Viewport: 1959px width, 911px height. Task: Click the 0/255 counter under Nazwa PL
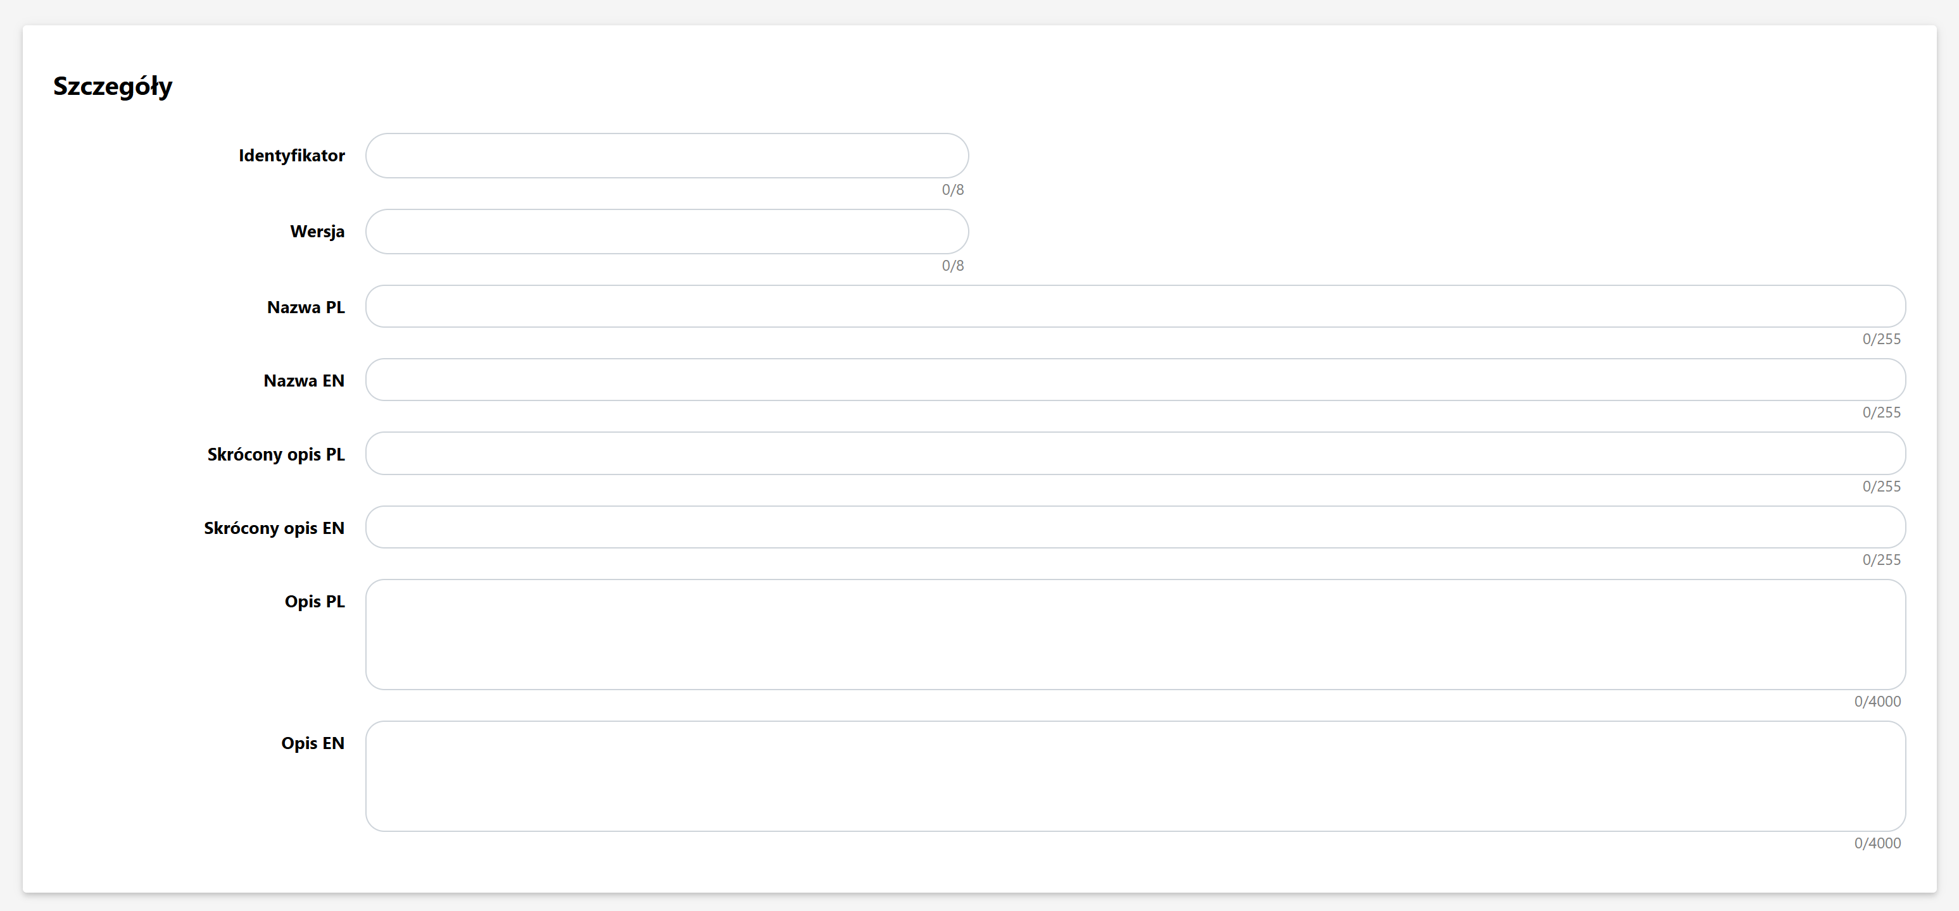pos(1880,339)
